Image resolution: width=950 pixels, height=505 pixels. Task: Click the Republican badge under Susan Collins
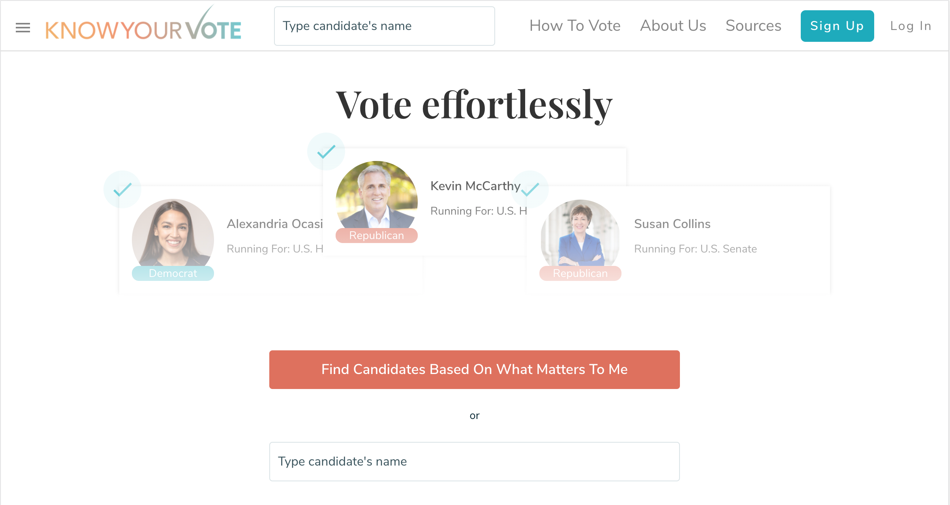[x=580, y=273]
